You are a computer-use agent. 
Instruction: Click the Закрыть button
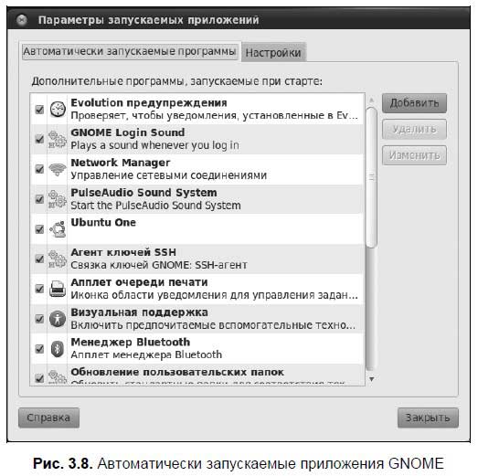pos(428,418)
